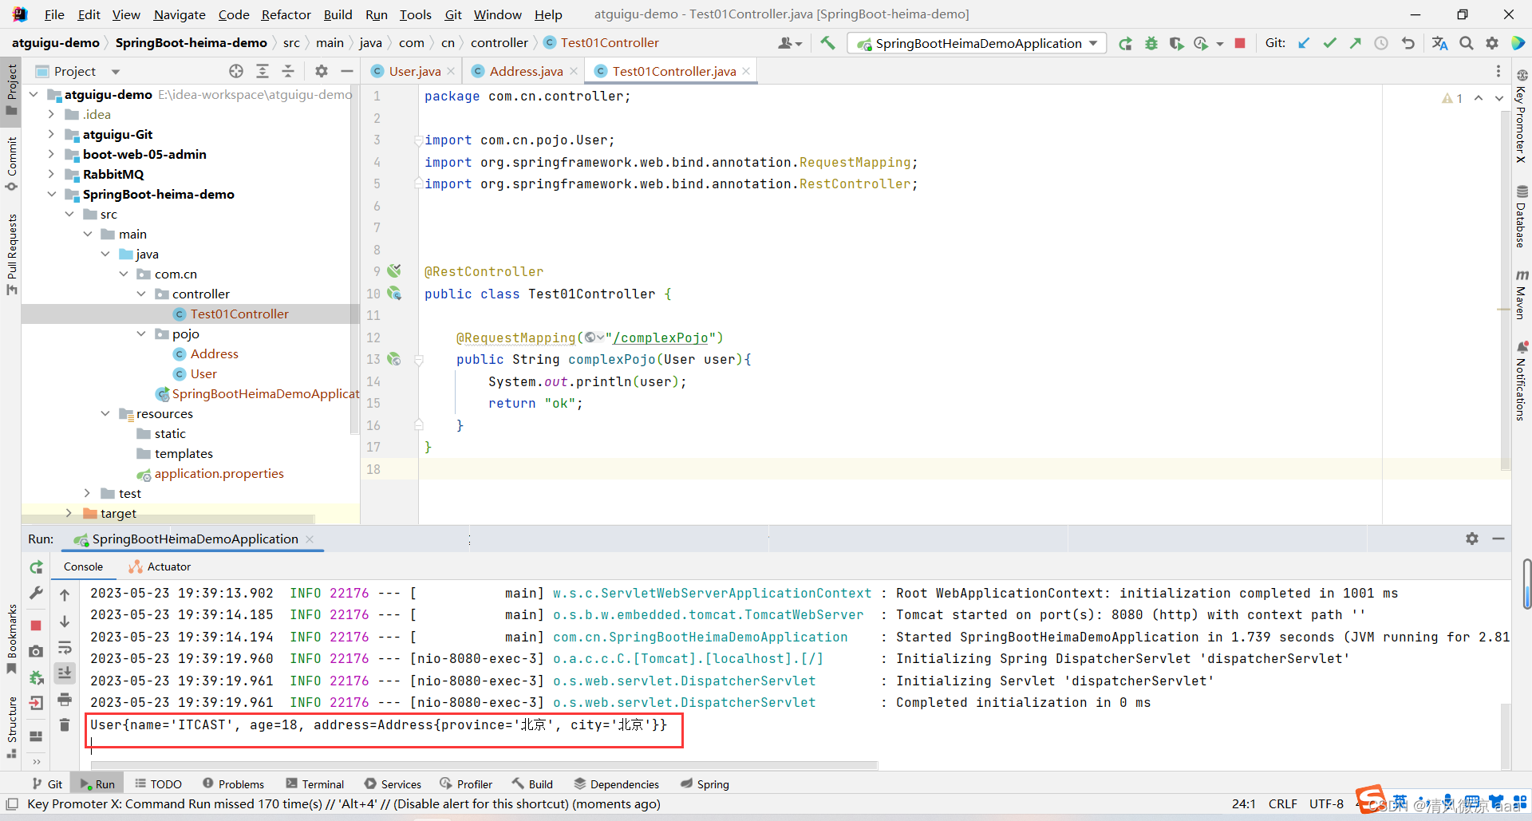Toggle scroll to end in the console
The width and height of the screenshot is (1532, 821).
pos(65,673)
